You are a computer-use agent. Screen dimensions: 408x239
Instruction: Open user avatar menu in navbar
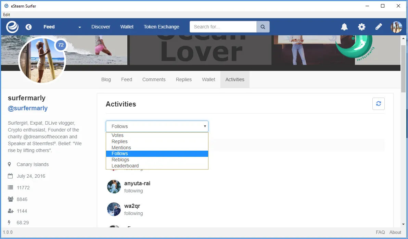click(396, 27)
